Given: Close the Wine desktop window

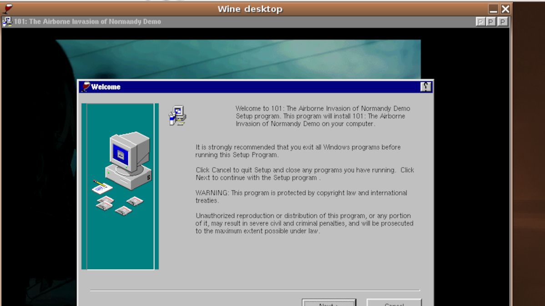Looking at the screenshot, I should click(x=505, y=9).
